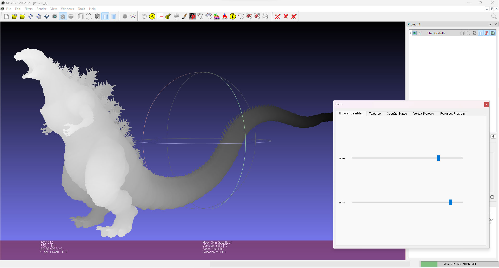The image size is (499, 268).
Task: Toggle Wireframe rendering in main toolbar
Action: point(97,17)
